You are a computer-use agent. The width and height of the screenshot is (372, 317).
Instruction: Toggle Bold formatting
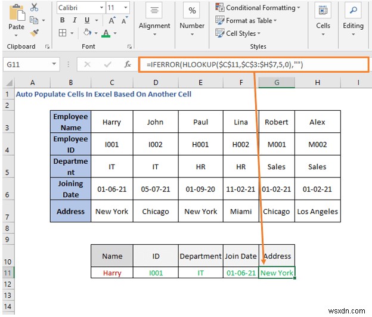[63, 20]
